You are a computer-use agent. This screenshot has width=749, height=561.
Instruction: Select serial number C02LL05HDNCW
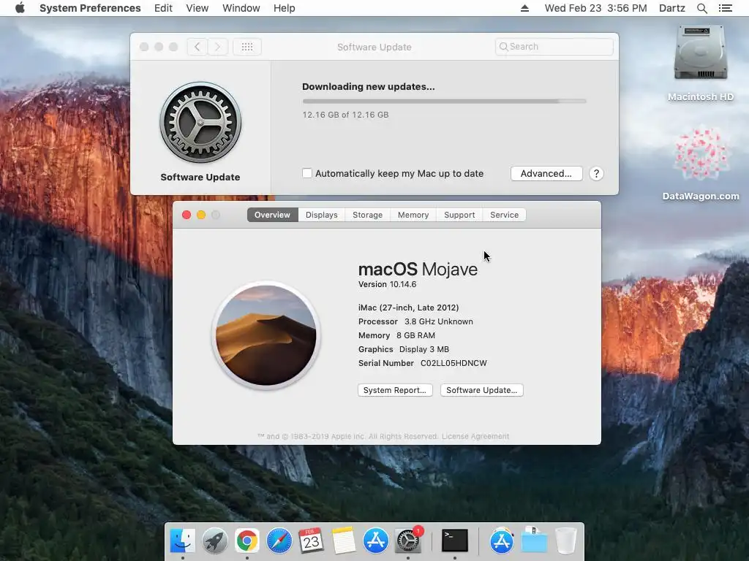point(453,363)
